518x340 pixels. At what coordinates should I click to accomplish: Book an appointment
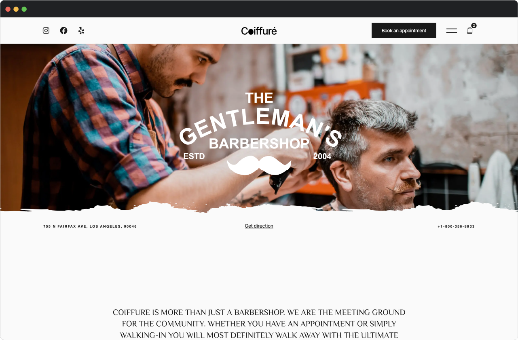click(x=404, y=30)
